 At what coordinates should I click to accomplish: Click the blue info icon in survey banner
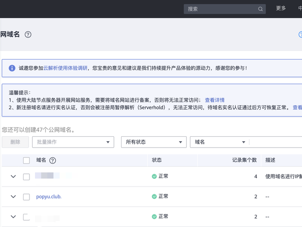pos(12,68)
